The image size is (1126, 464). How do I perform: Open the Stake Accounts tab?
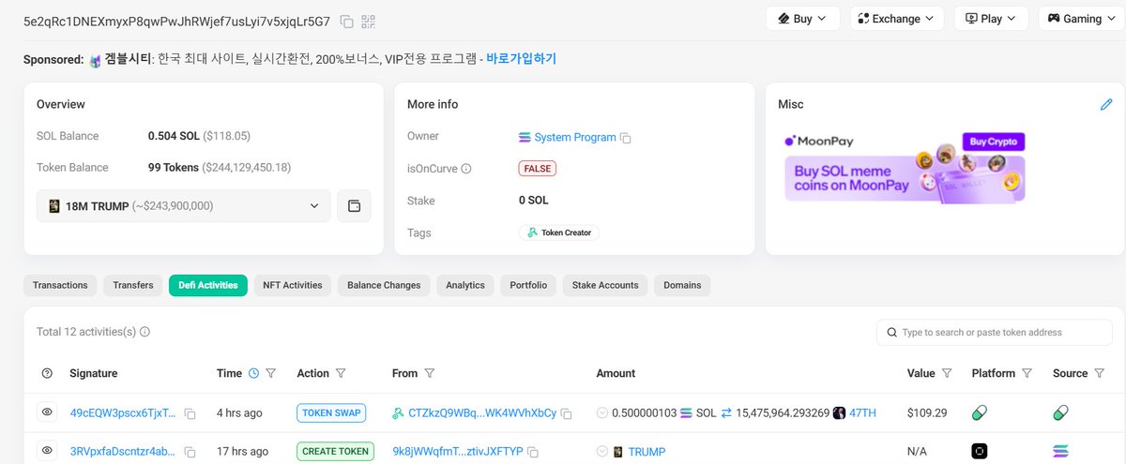click(605, 285)
